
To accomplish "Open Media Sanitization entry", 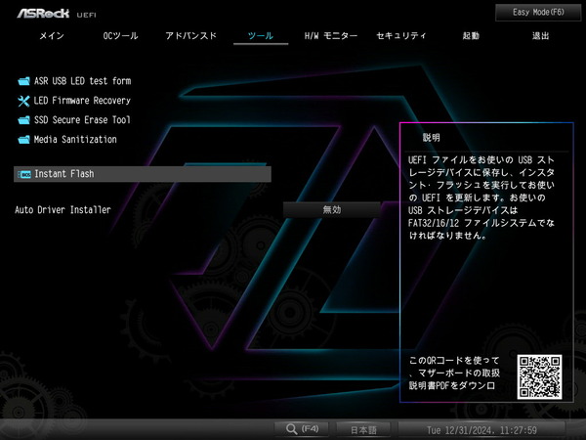I will pos(75,140).
